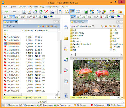126x108 pixels.
Task: Click the F5 Копирова... button
Action: coord(45,105)
